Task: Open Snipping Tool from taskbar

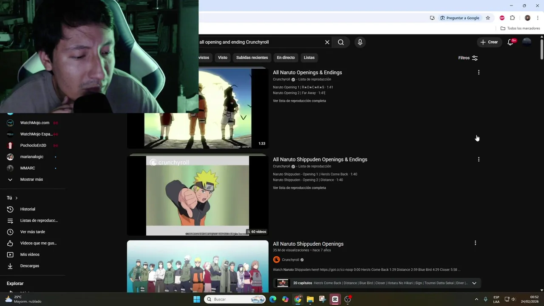Action: [x=323, y=299]
